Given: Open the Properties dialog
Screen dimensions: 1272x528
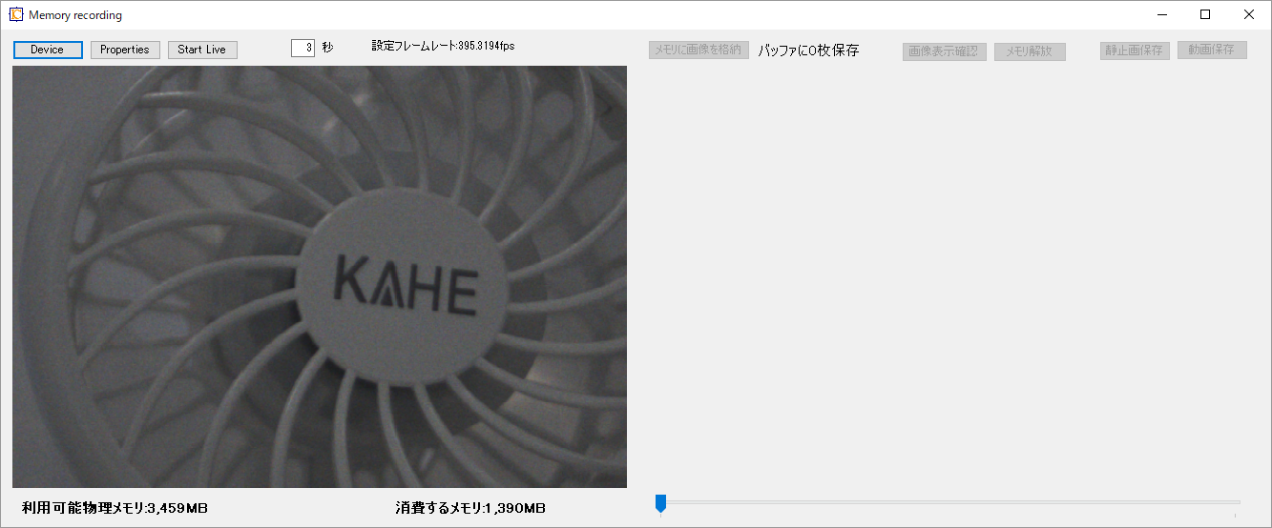Looking at the screenshot, I should tap(125, 50).
